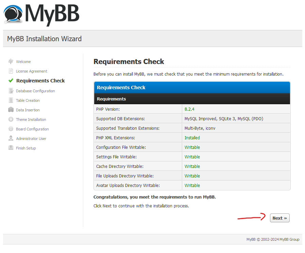Click the Table Creation step icon
The image size is (305, 253).
(11, 100)
